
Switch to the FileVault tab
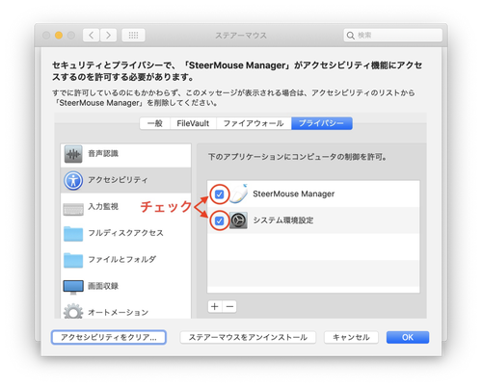(x=193, y=123)
